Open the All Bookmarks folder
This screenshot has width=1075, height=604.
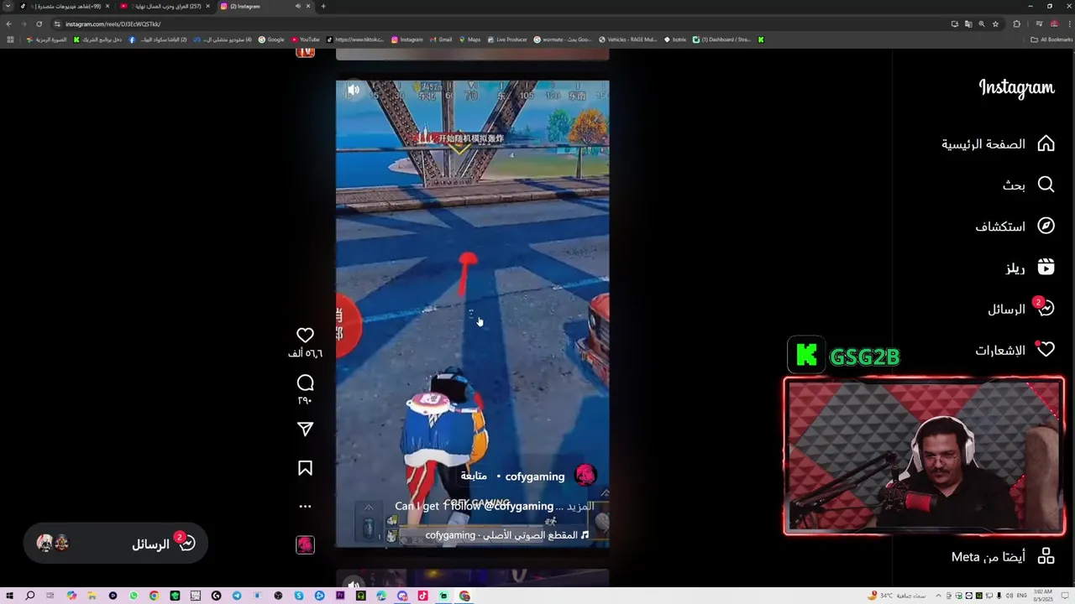coord(1051,39)
